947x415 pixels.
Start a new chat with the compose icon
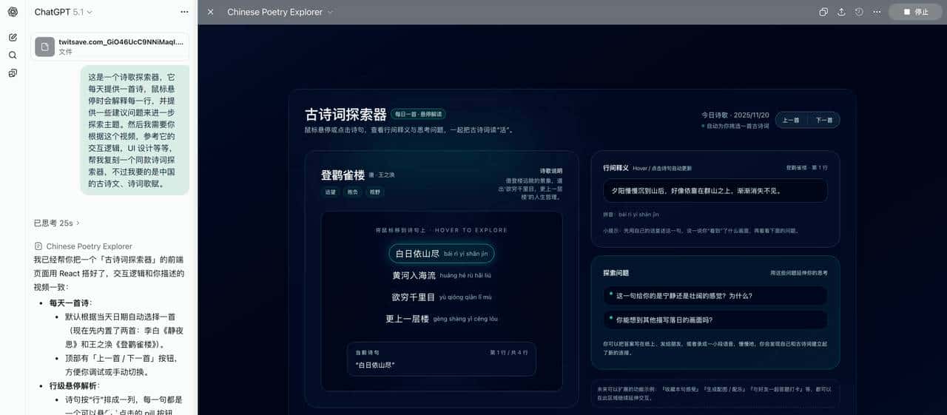click(x=13, y=37)
